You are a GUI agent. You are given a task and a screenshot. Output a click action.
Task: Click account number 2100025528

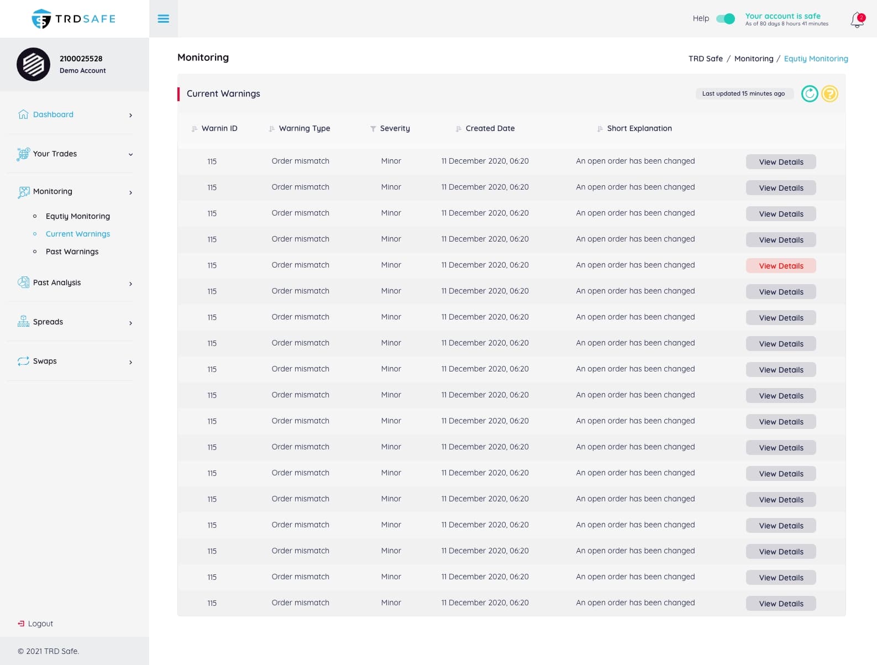81,59
